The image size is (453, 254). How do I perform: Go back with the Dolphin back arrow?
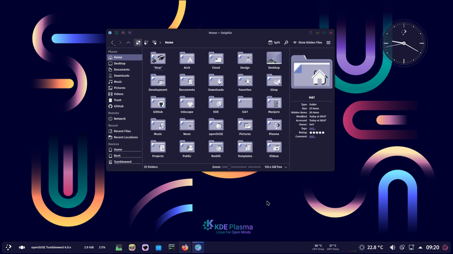click(x=112, y=43)
